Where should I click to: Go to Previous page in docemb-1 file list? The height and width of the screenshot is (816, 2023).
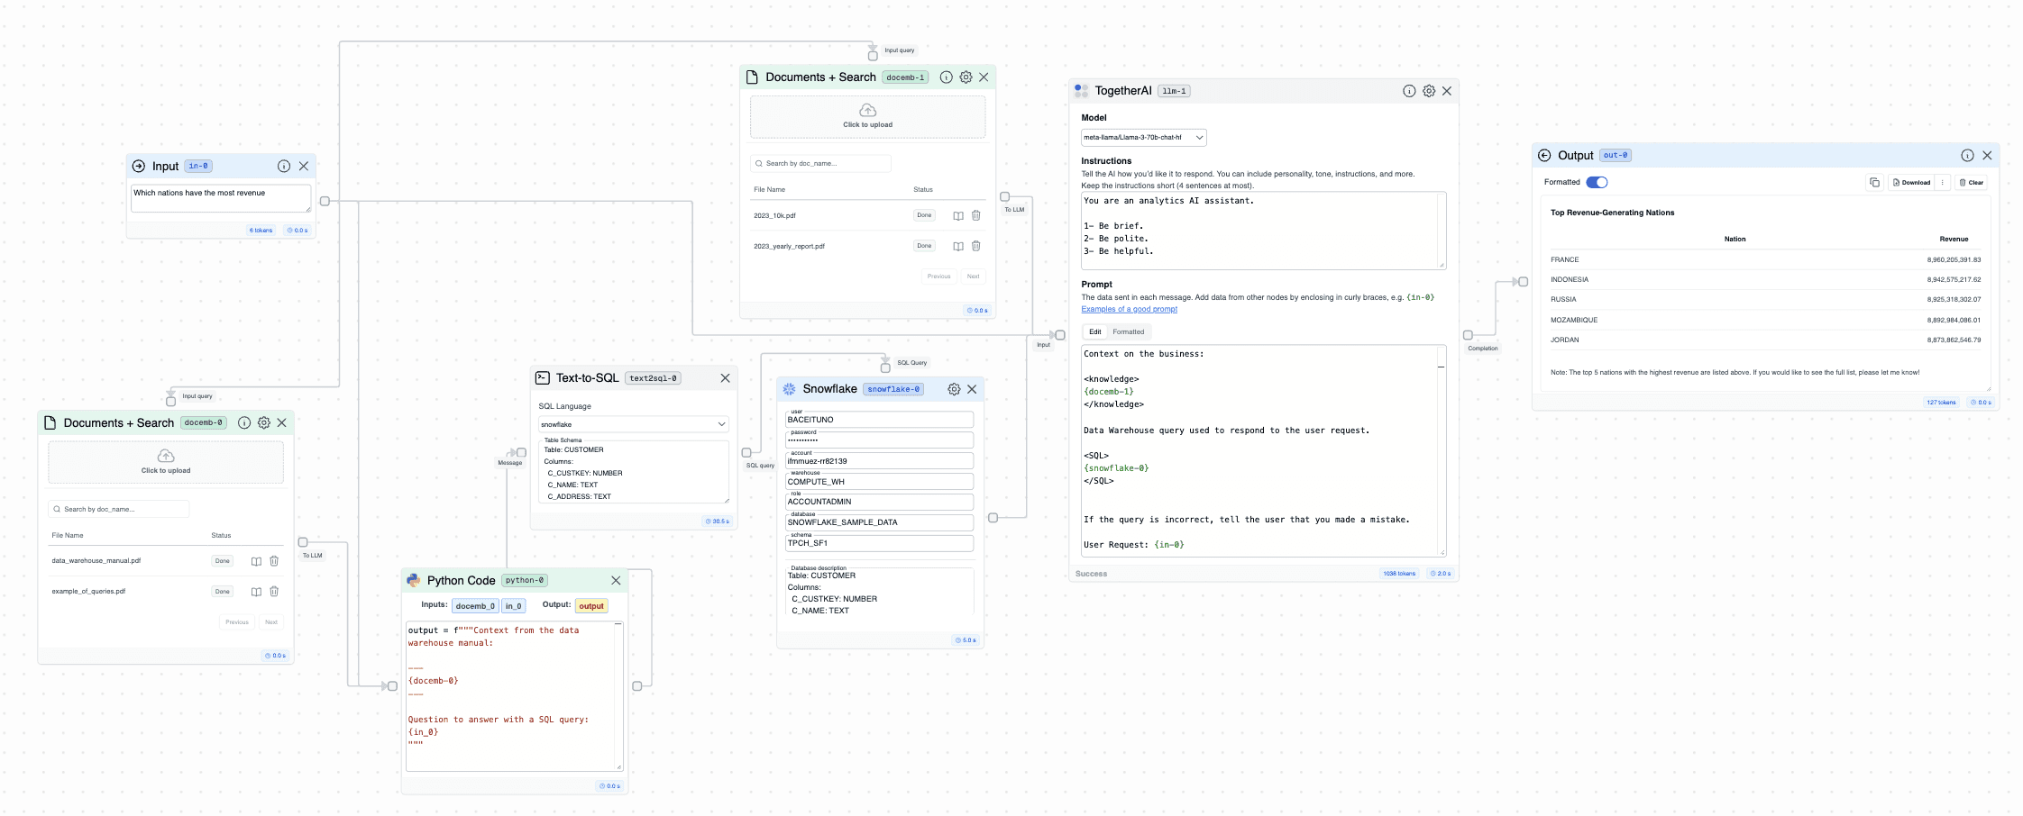[x=938, y=277]
